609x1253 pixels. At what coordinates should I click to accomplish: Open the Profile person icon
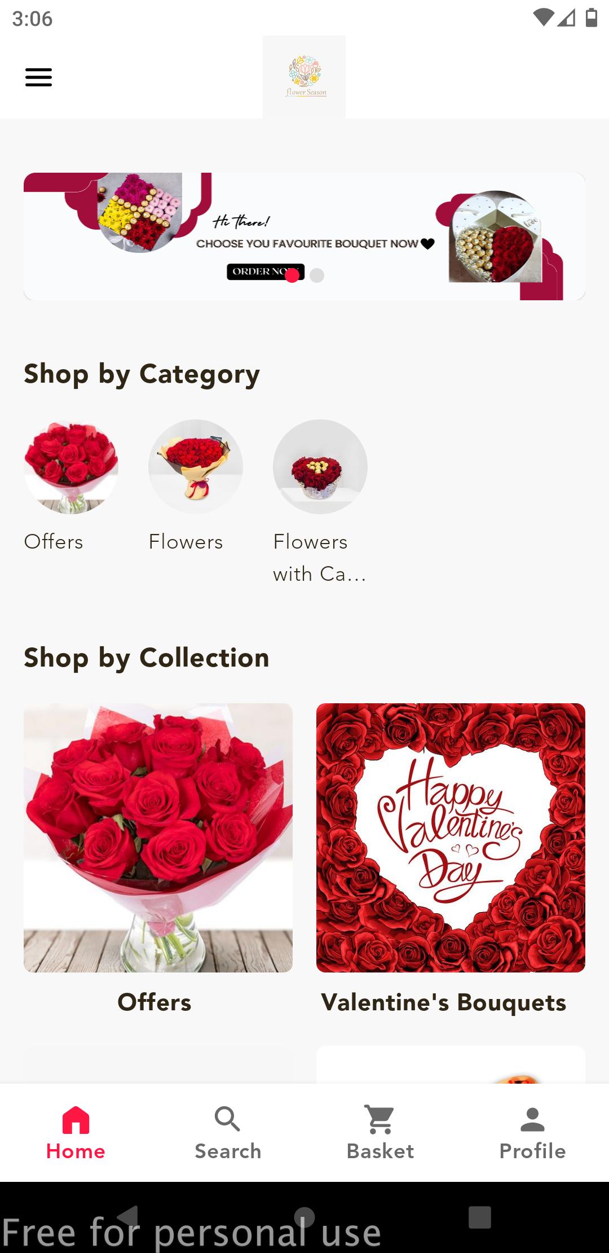point(532,1119)
